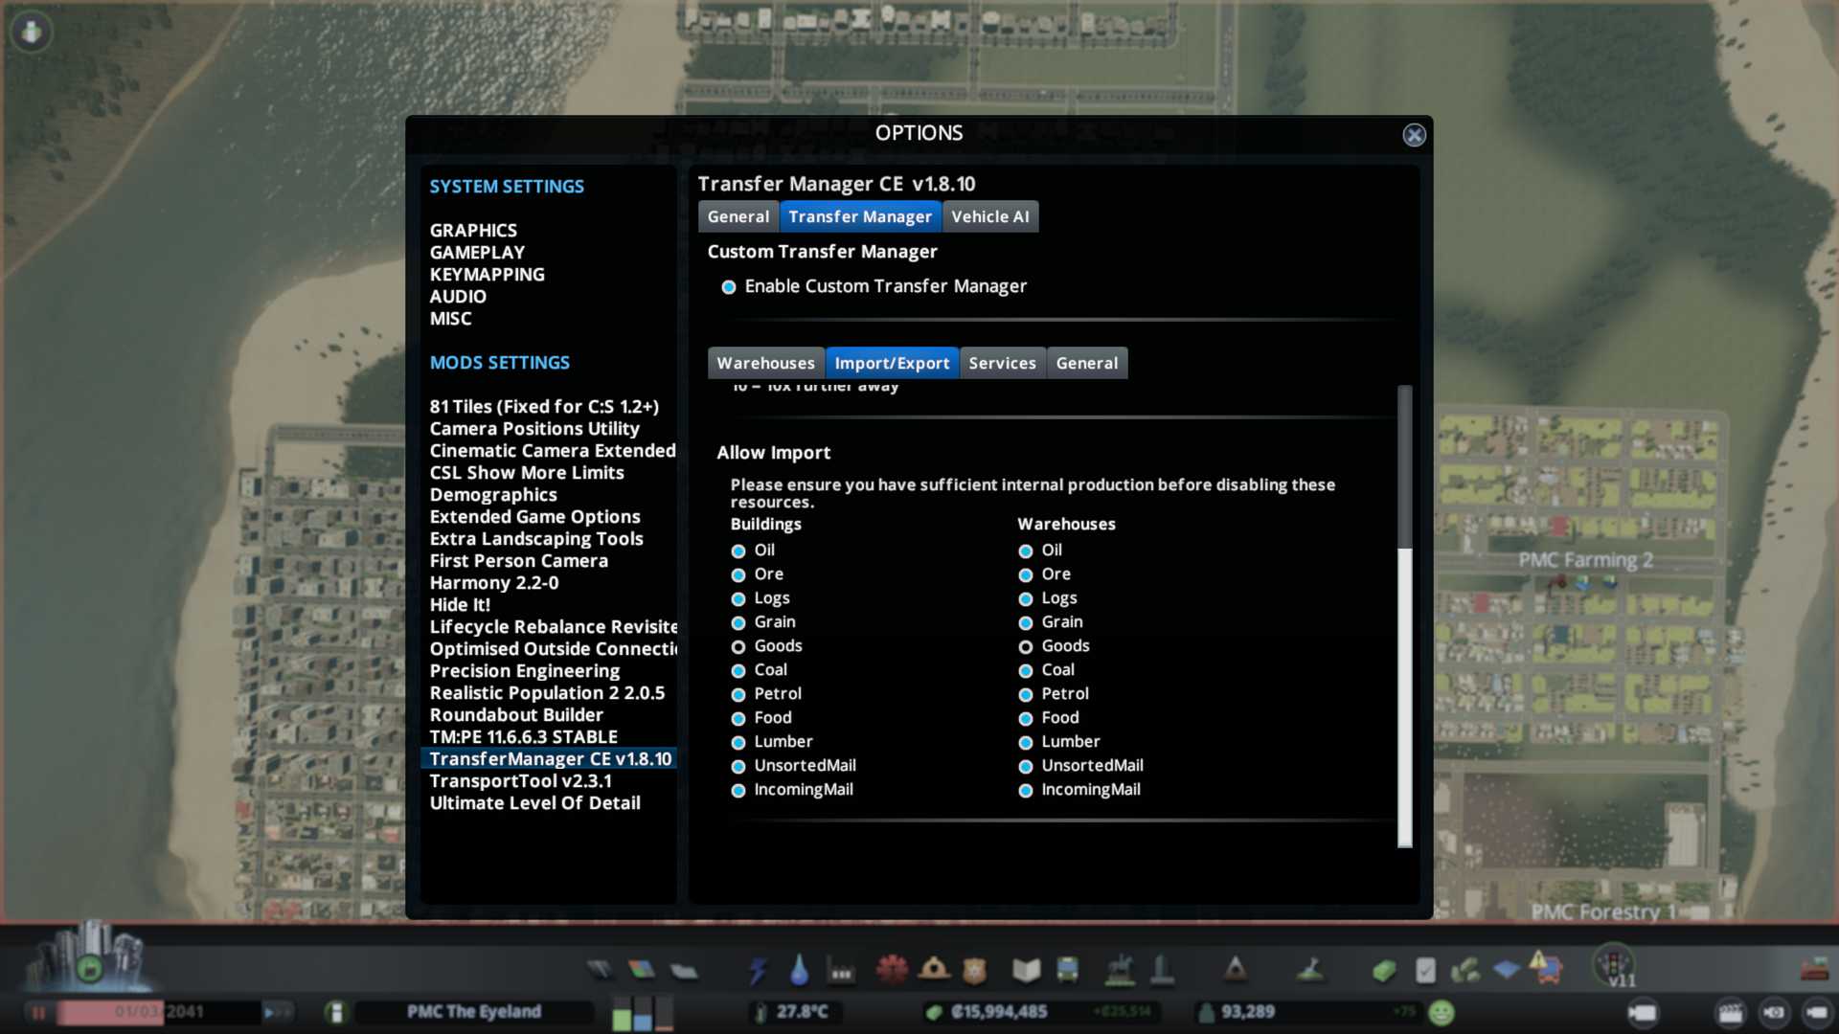Viewport: 1839px width, 1034px height.
Task: Toggle Oil import for Warehouses
Action: click(1026, 551)
